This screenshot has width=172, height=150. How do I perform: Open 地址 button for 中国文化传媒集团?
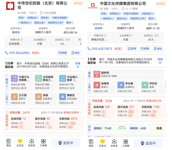click(158, 48)
